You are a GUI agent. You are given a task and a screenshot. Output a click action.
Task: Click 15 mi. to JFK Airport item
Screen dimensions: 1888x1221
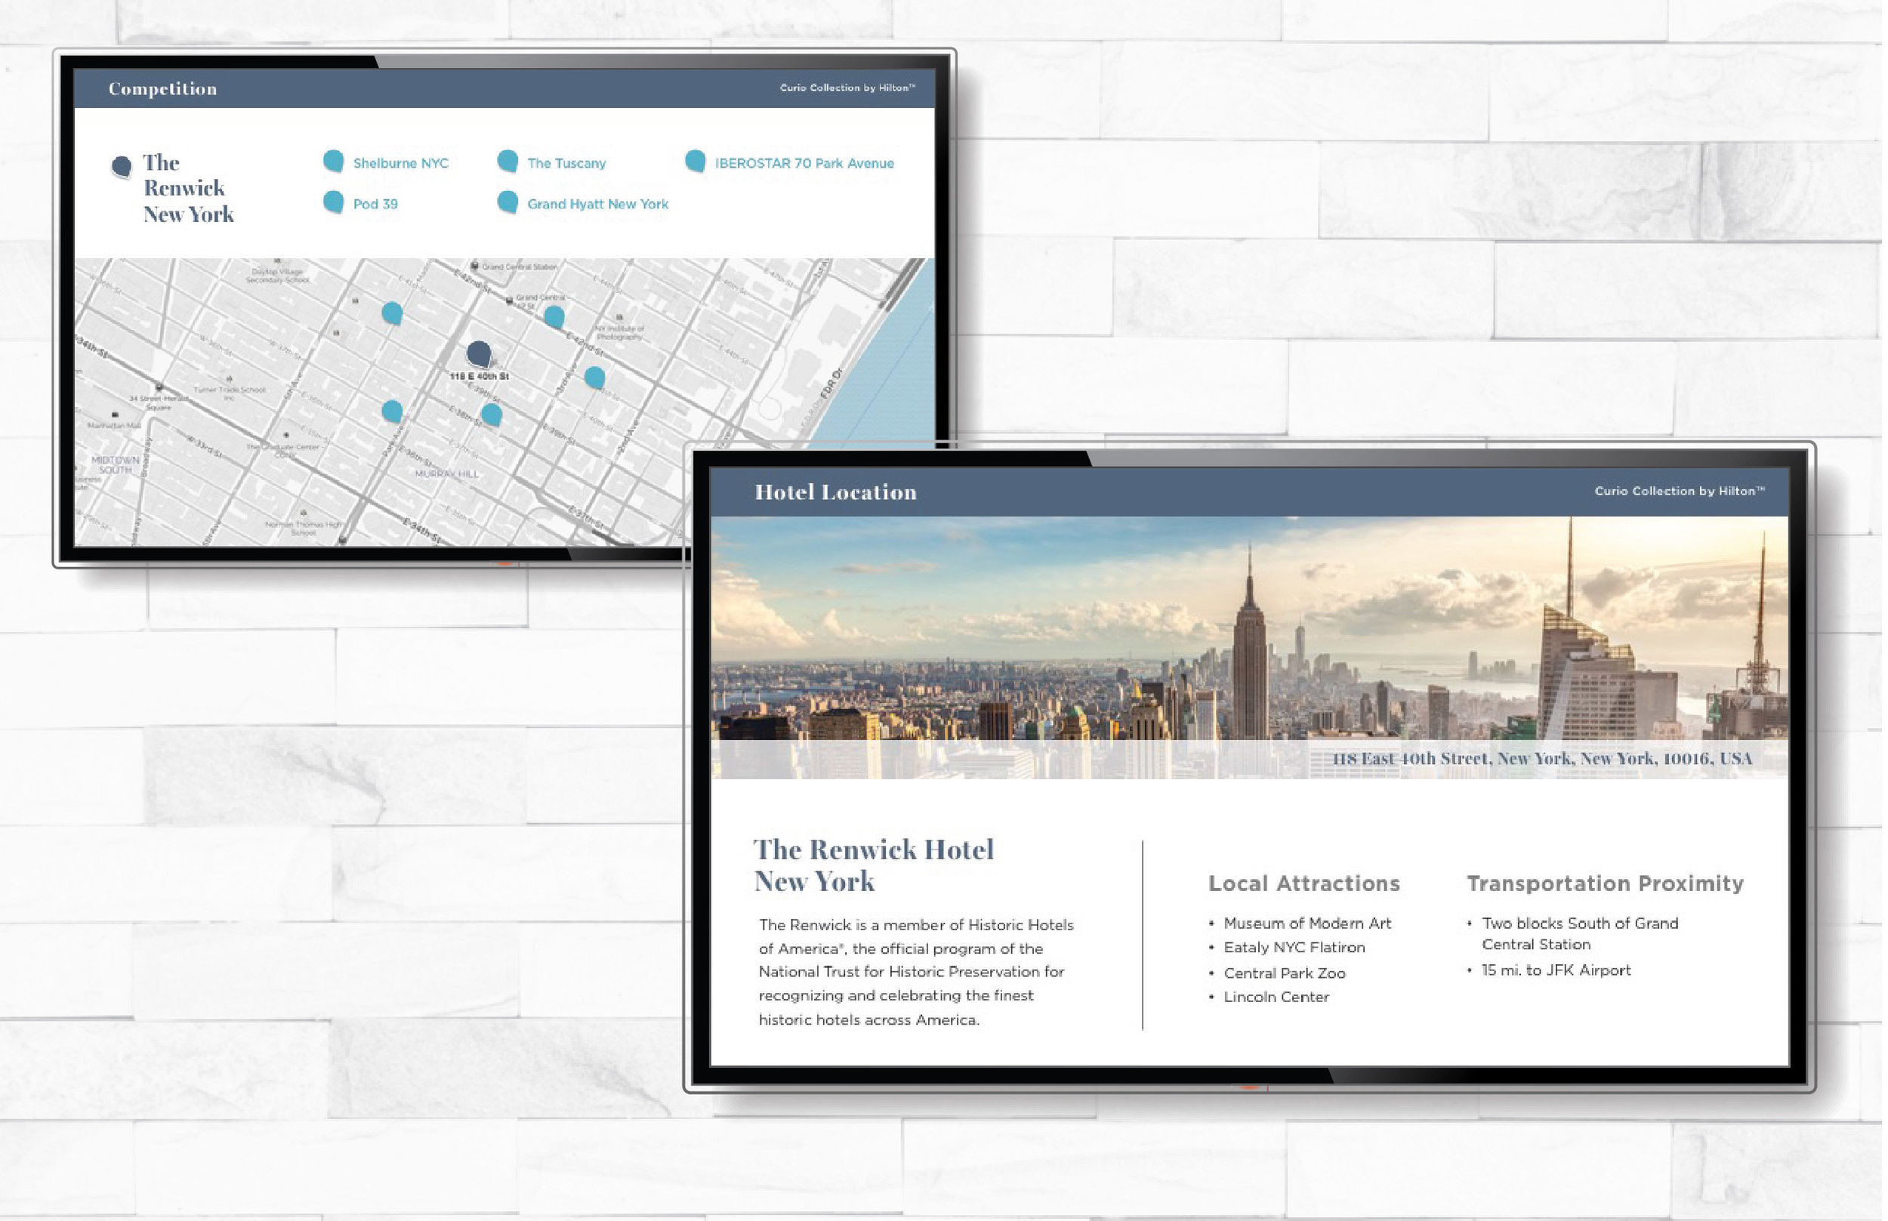click(x=1556, y=970)
